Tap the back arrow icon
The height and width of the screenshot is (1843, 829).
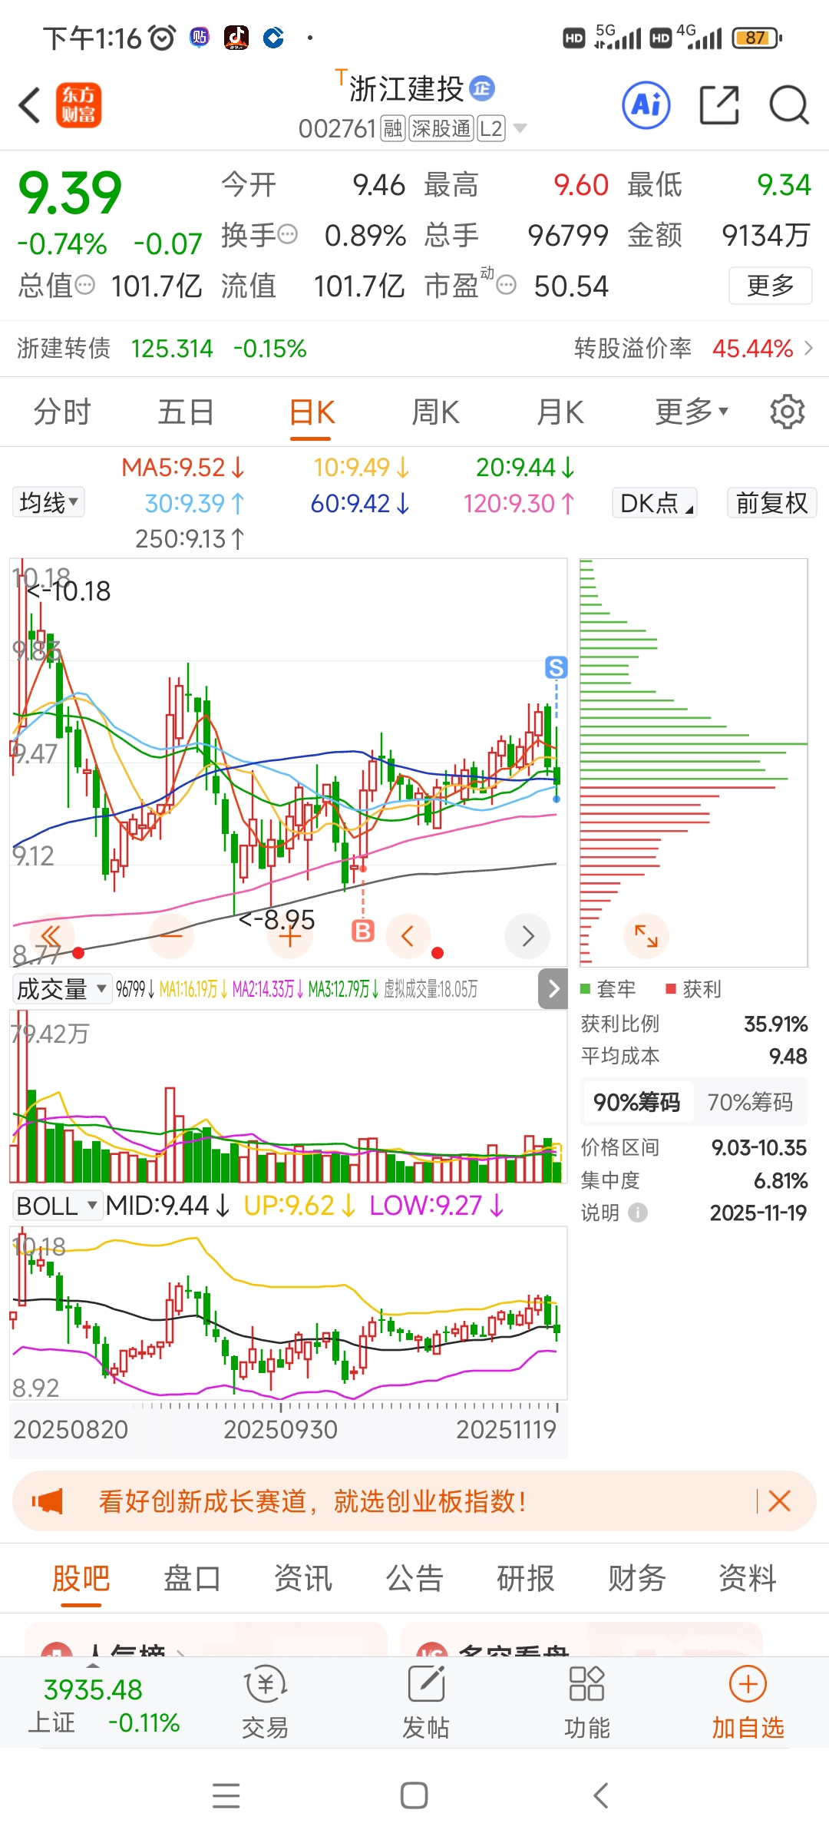click(x=29, y=105)
